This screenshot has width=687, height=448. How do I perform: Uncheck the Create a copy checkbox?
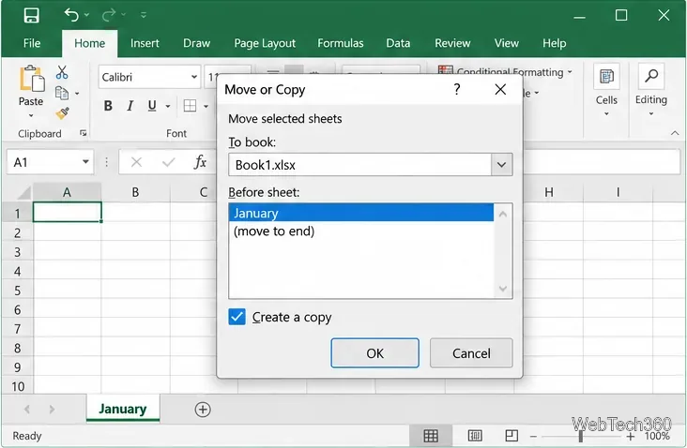(237, 317)
